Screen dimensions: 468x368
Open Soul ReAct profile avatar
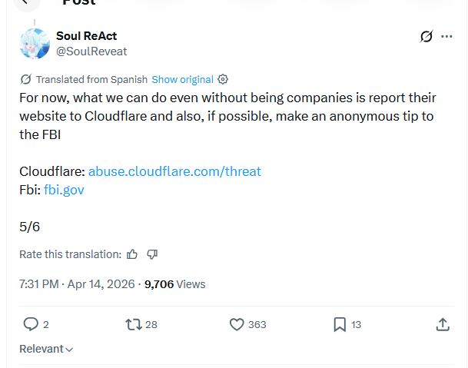pos(35,44)
